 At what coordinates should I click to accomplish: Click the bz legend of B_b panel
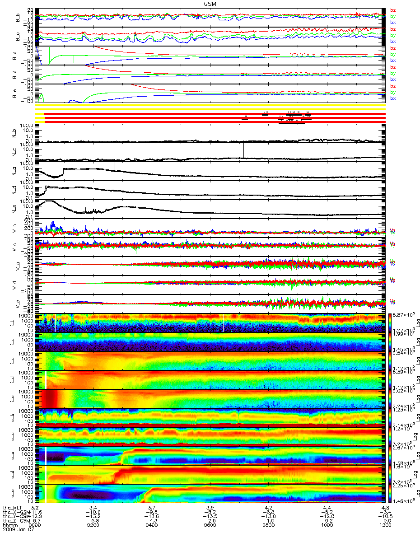(392, 10)
